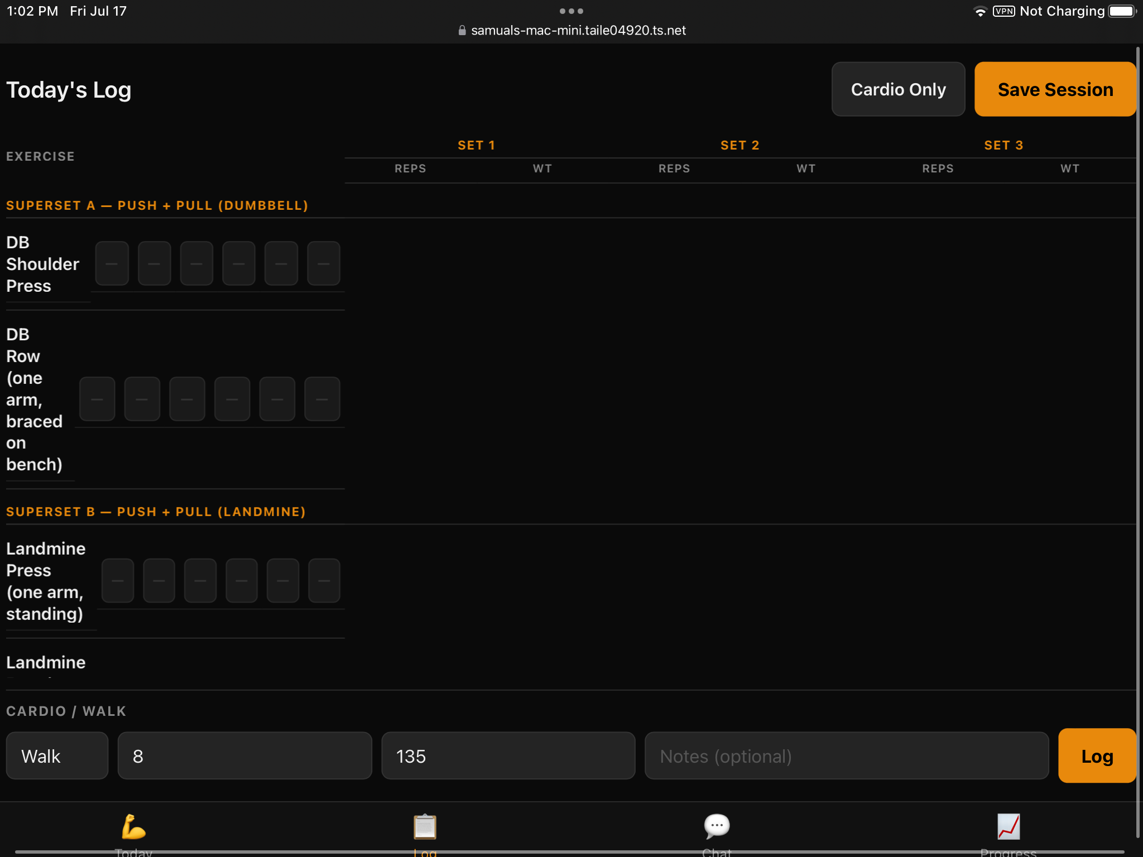Click Landmine Press fourth input box
The width and height of the screenshot is (1143, 857).
(242, 580)
